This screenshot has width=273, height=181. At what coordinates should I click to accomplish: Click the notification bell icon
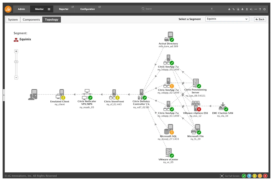(x=242, y=9)
